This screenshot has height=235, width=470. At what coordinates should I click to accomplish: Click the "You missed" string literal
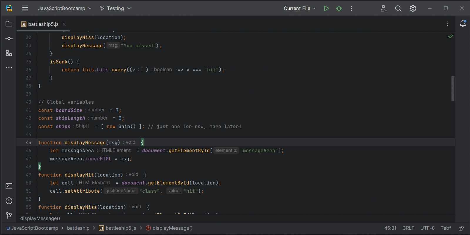138,46
